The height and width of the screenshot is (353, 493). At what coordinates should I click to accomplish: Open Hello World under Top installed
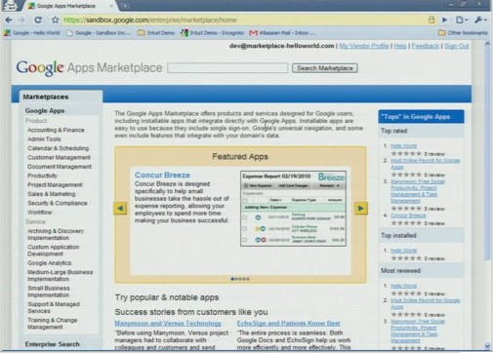[403, 251]
